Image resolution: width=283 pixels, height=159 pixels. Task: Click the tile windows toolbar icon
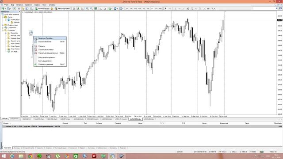click(96, 8)
